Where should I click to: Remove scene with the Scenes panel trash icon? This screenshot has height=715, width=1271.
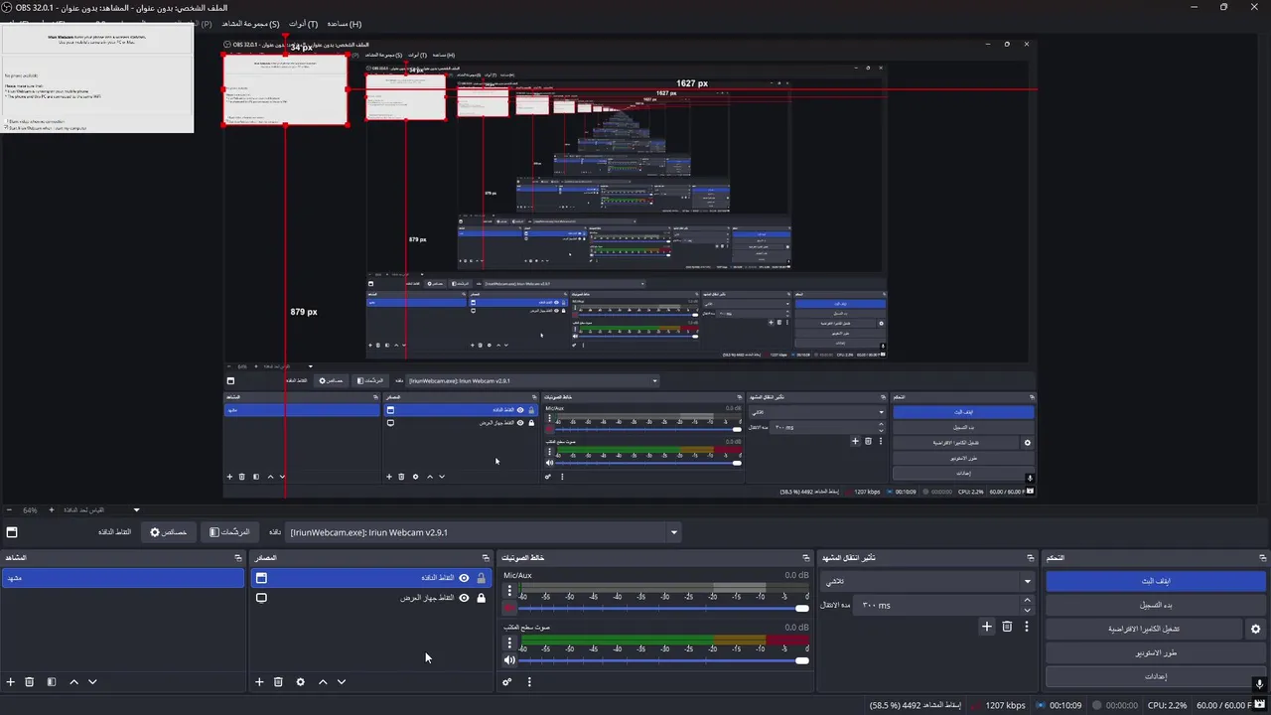[30, 682]
